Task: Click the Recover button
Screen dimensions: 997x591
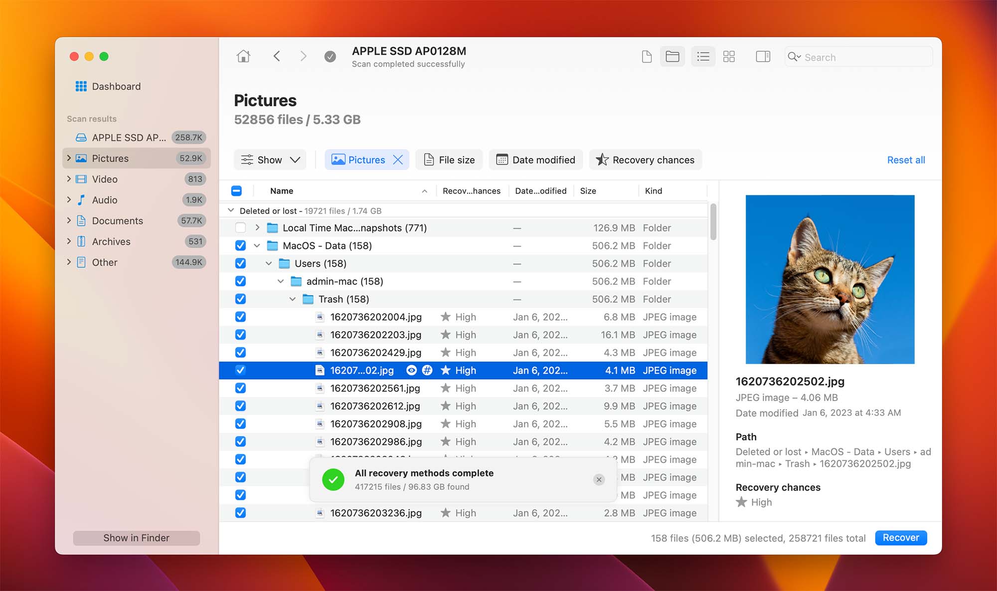Action: (901, 538)
